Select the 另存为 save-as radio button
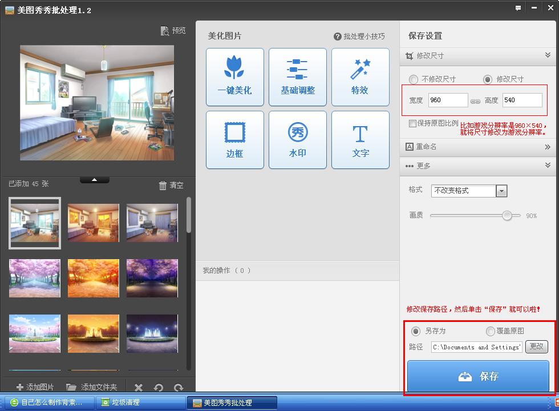 pos(415,331)
